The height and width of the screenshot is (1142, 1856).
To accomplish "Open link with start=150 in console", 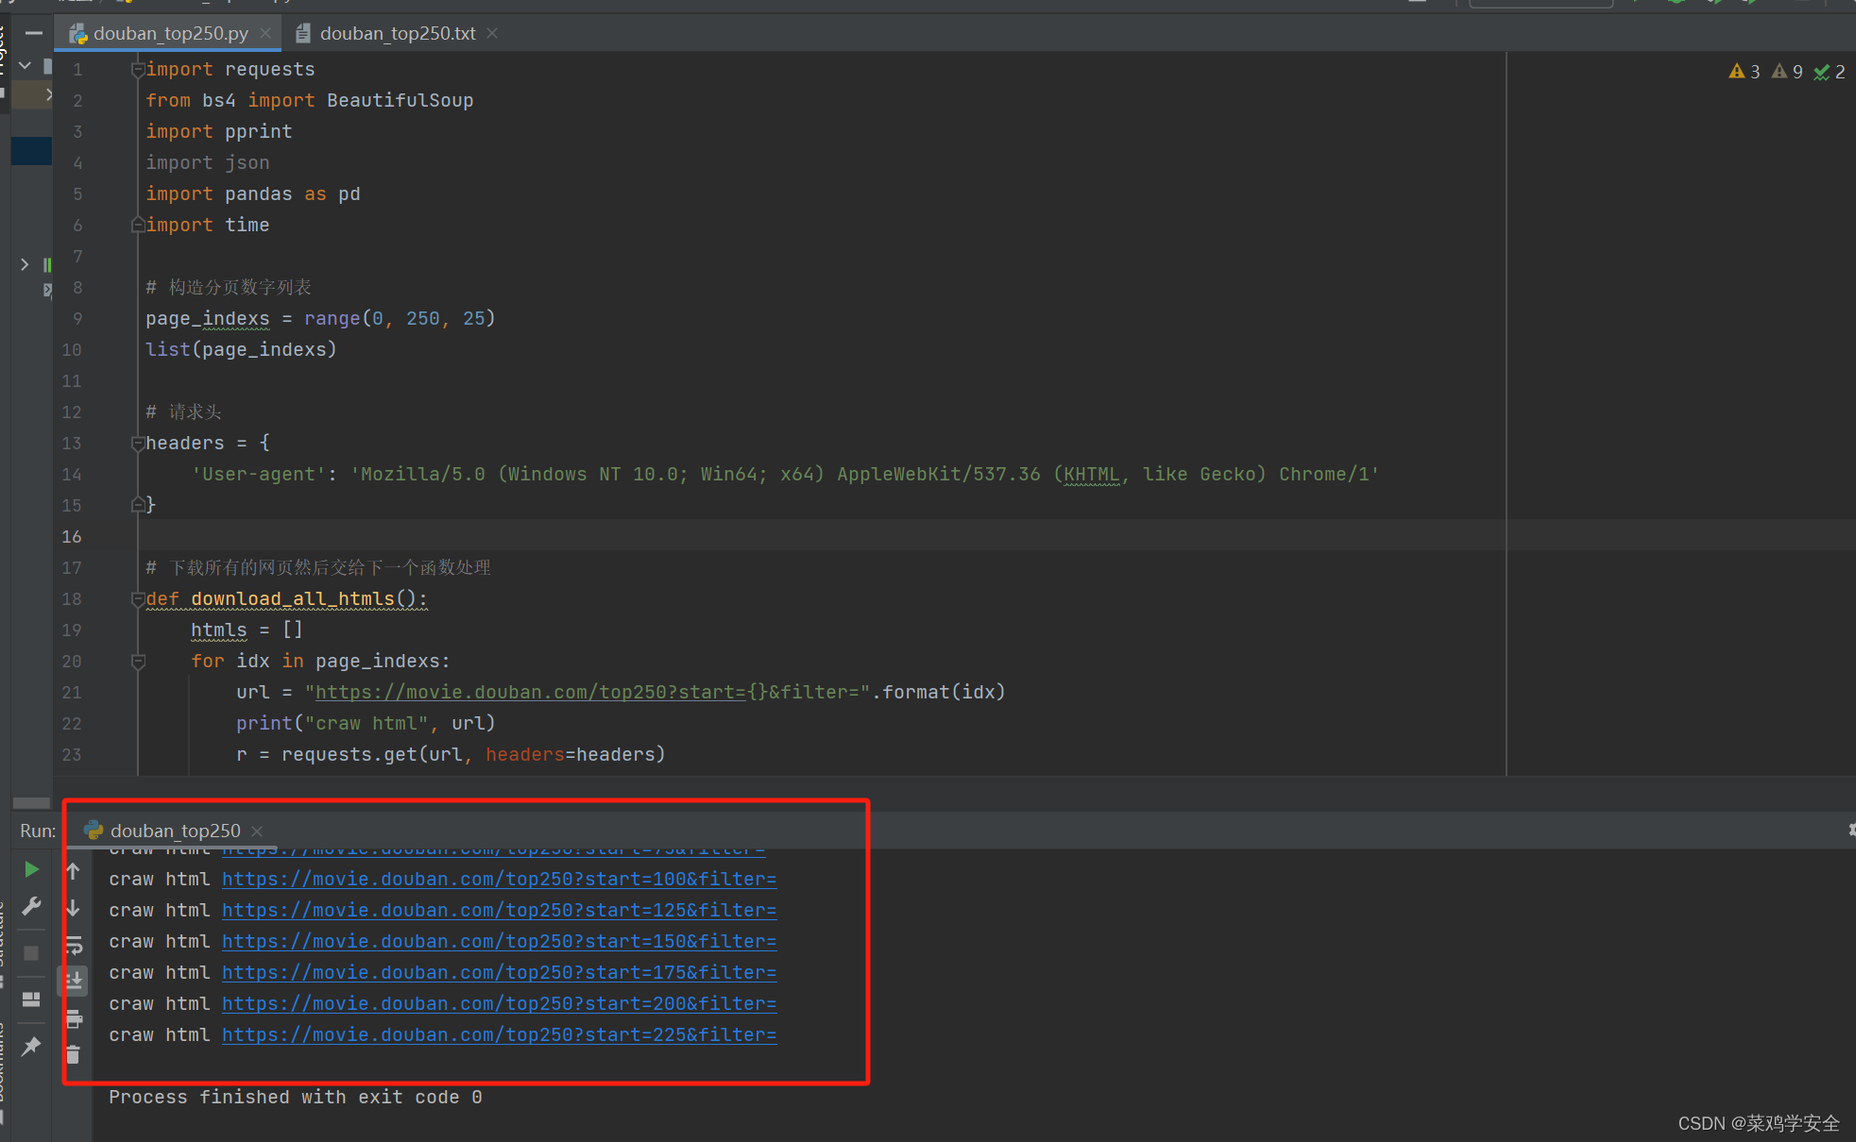I will pos(499,942).
